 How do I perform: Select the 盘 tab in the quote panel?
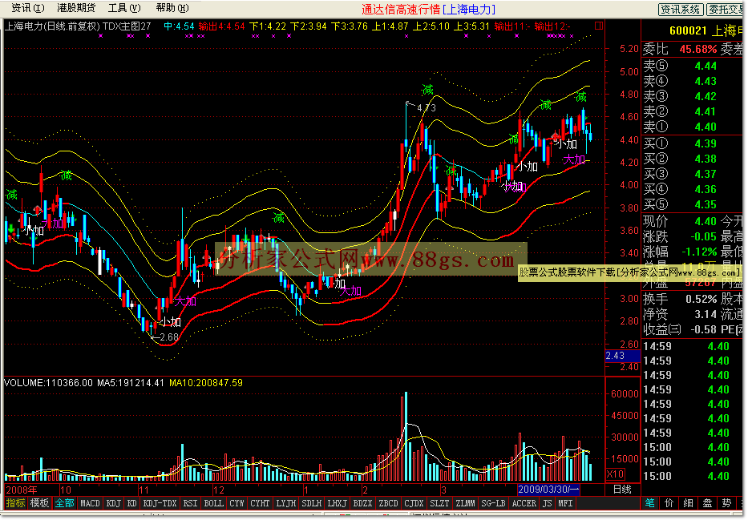point(707,503)
